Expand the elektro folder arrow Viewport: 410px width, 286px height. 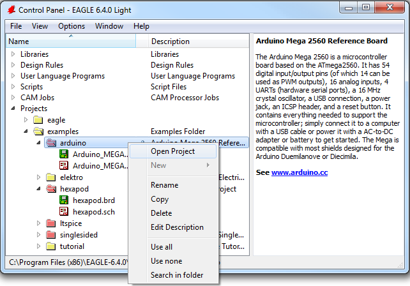(39, 177)
